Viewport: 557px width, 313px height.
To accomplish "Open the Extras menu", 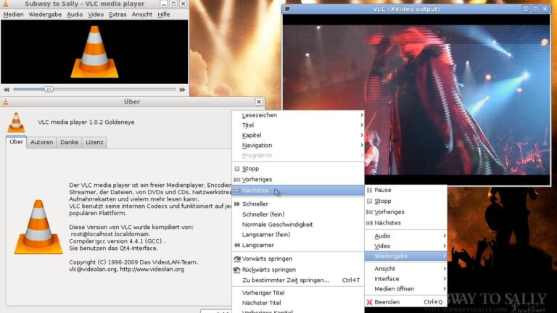I will (117, 14).
